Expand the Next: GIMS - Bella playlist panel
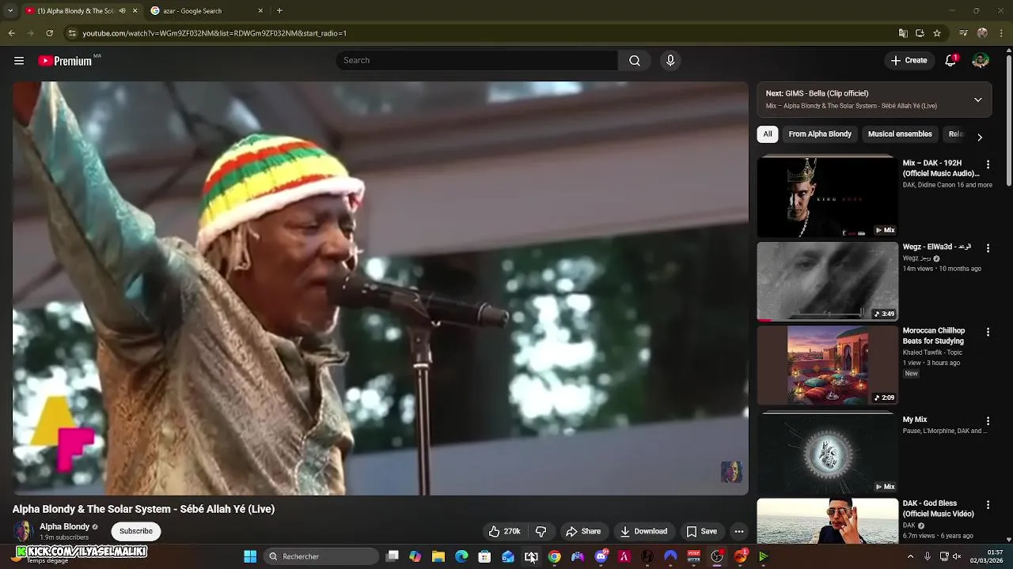The image size is (1013, 569). [978, 100]
